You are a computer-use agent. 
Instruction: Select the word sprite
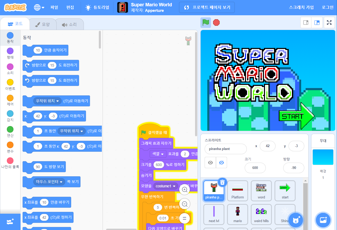pos(261,191)
